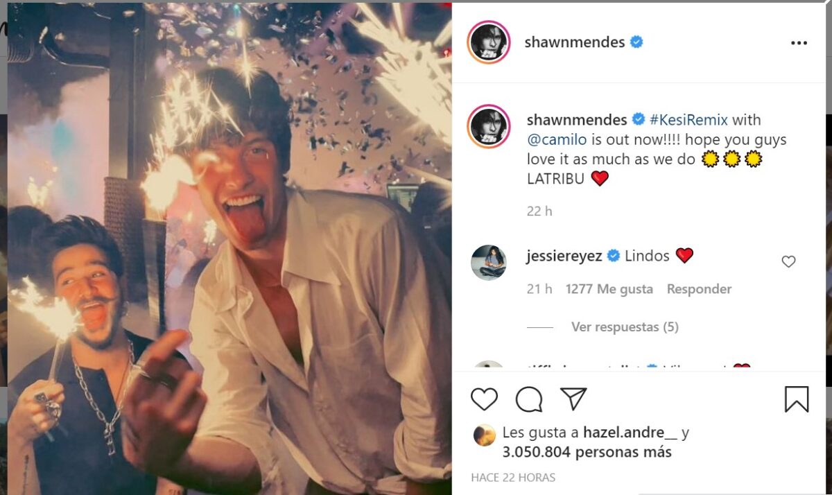Open jessiereyez profile avatar
Screen dimensions: 832x495
[489, 262]
